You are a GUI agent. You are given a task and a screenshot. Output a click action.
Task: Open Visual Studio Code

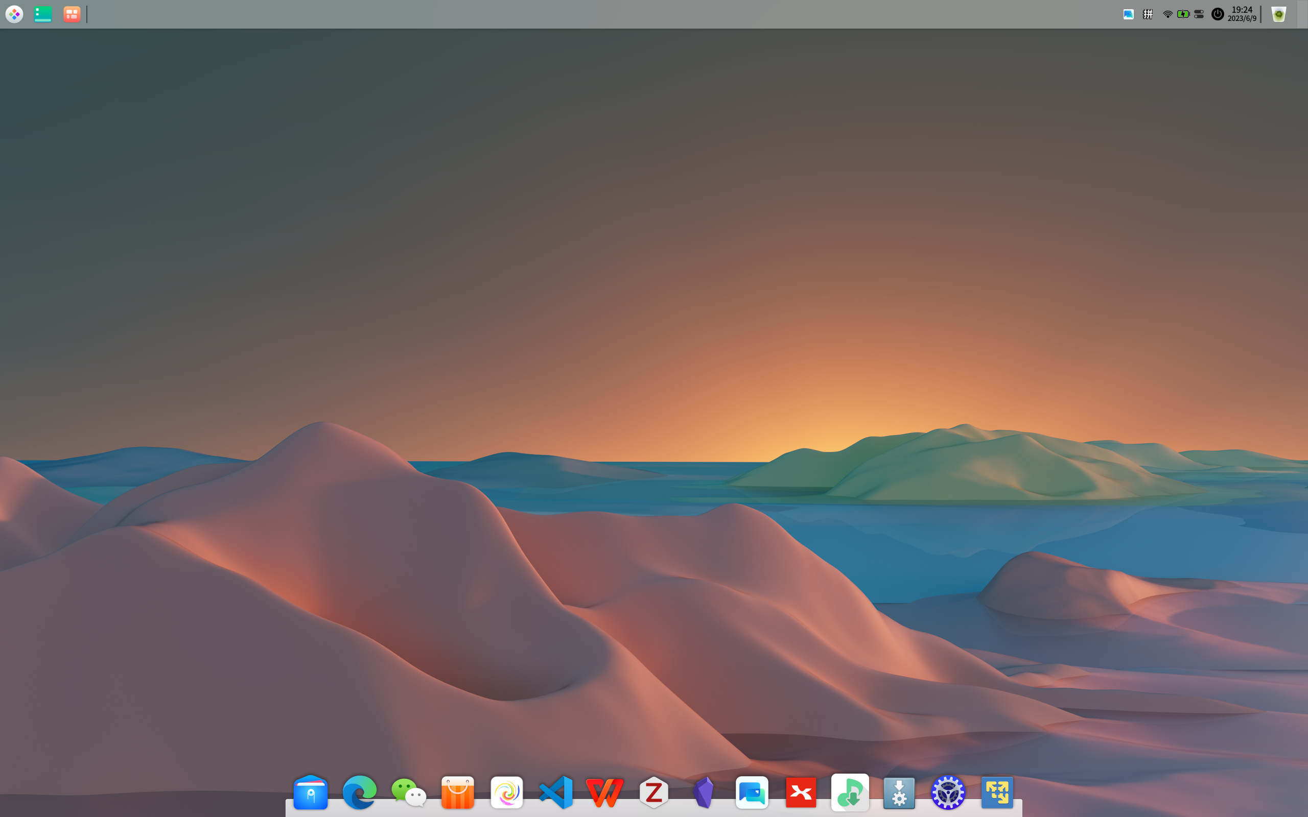point(555,792)
